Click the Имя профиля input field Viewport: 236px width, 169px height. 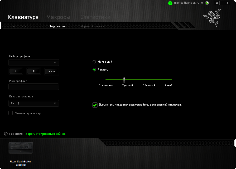(33, 87)
